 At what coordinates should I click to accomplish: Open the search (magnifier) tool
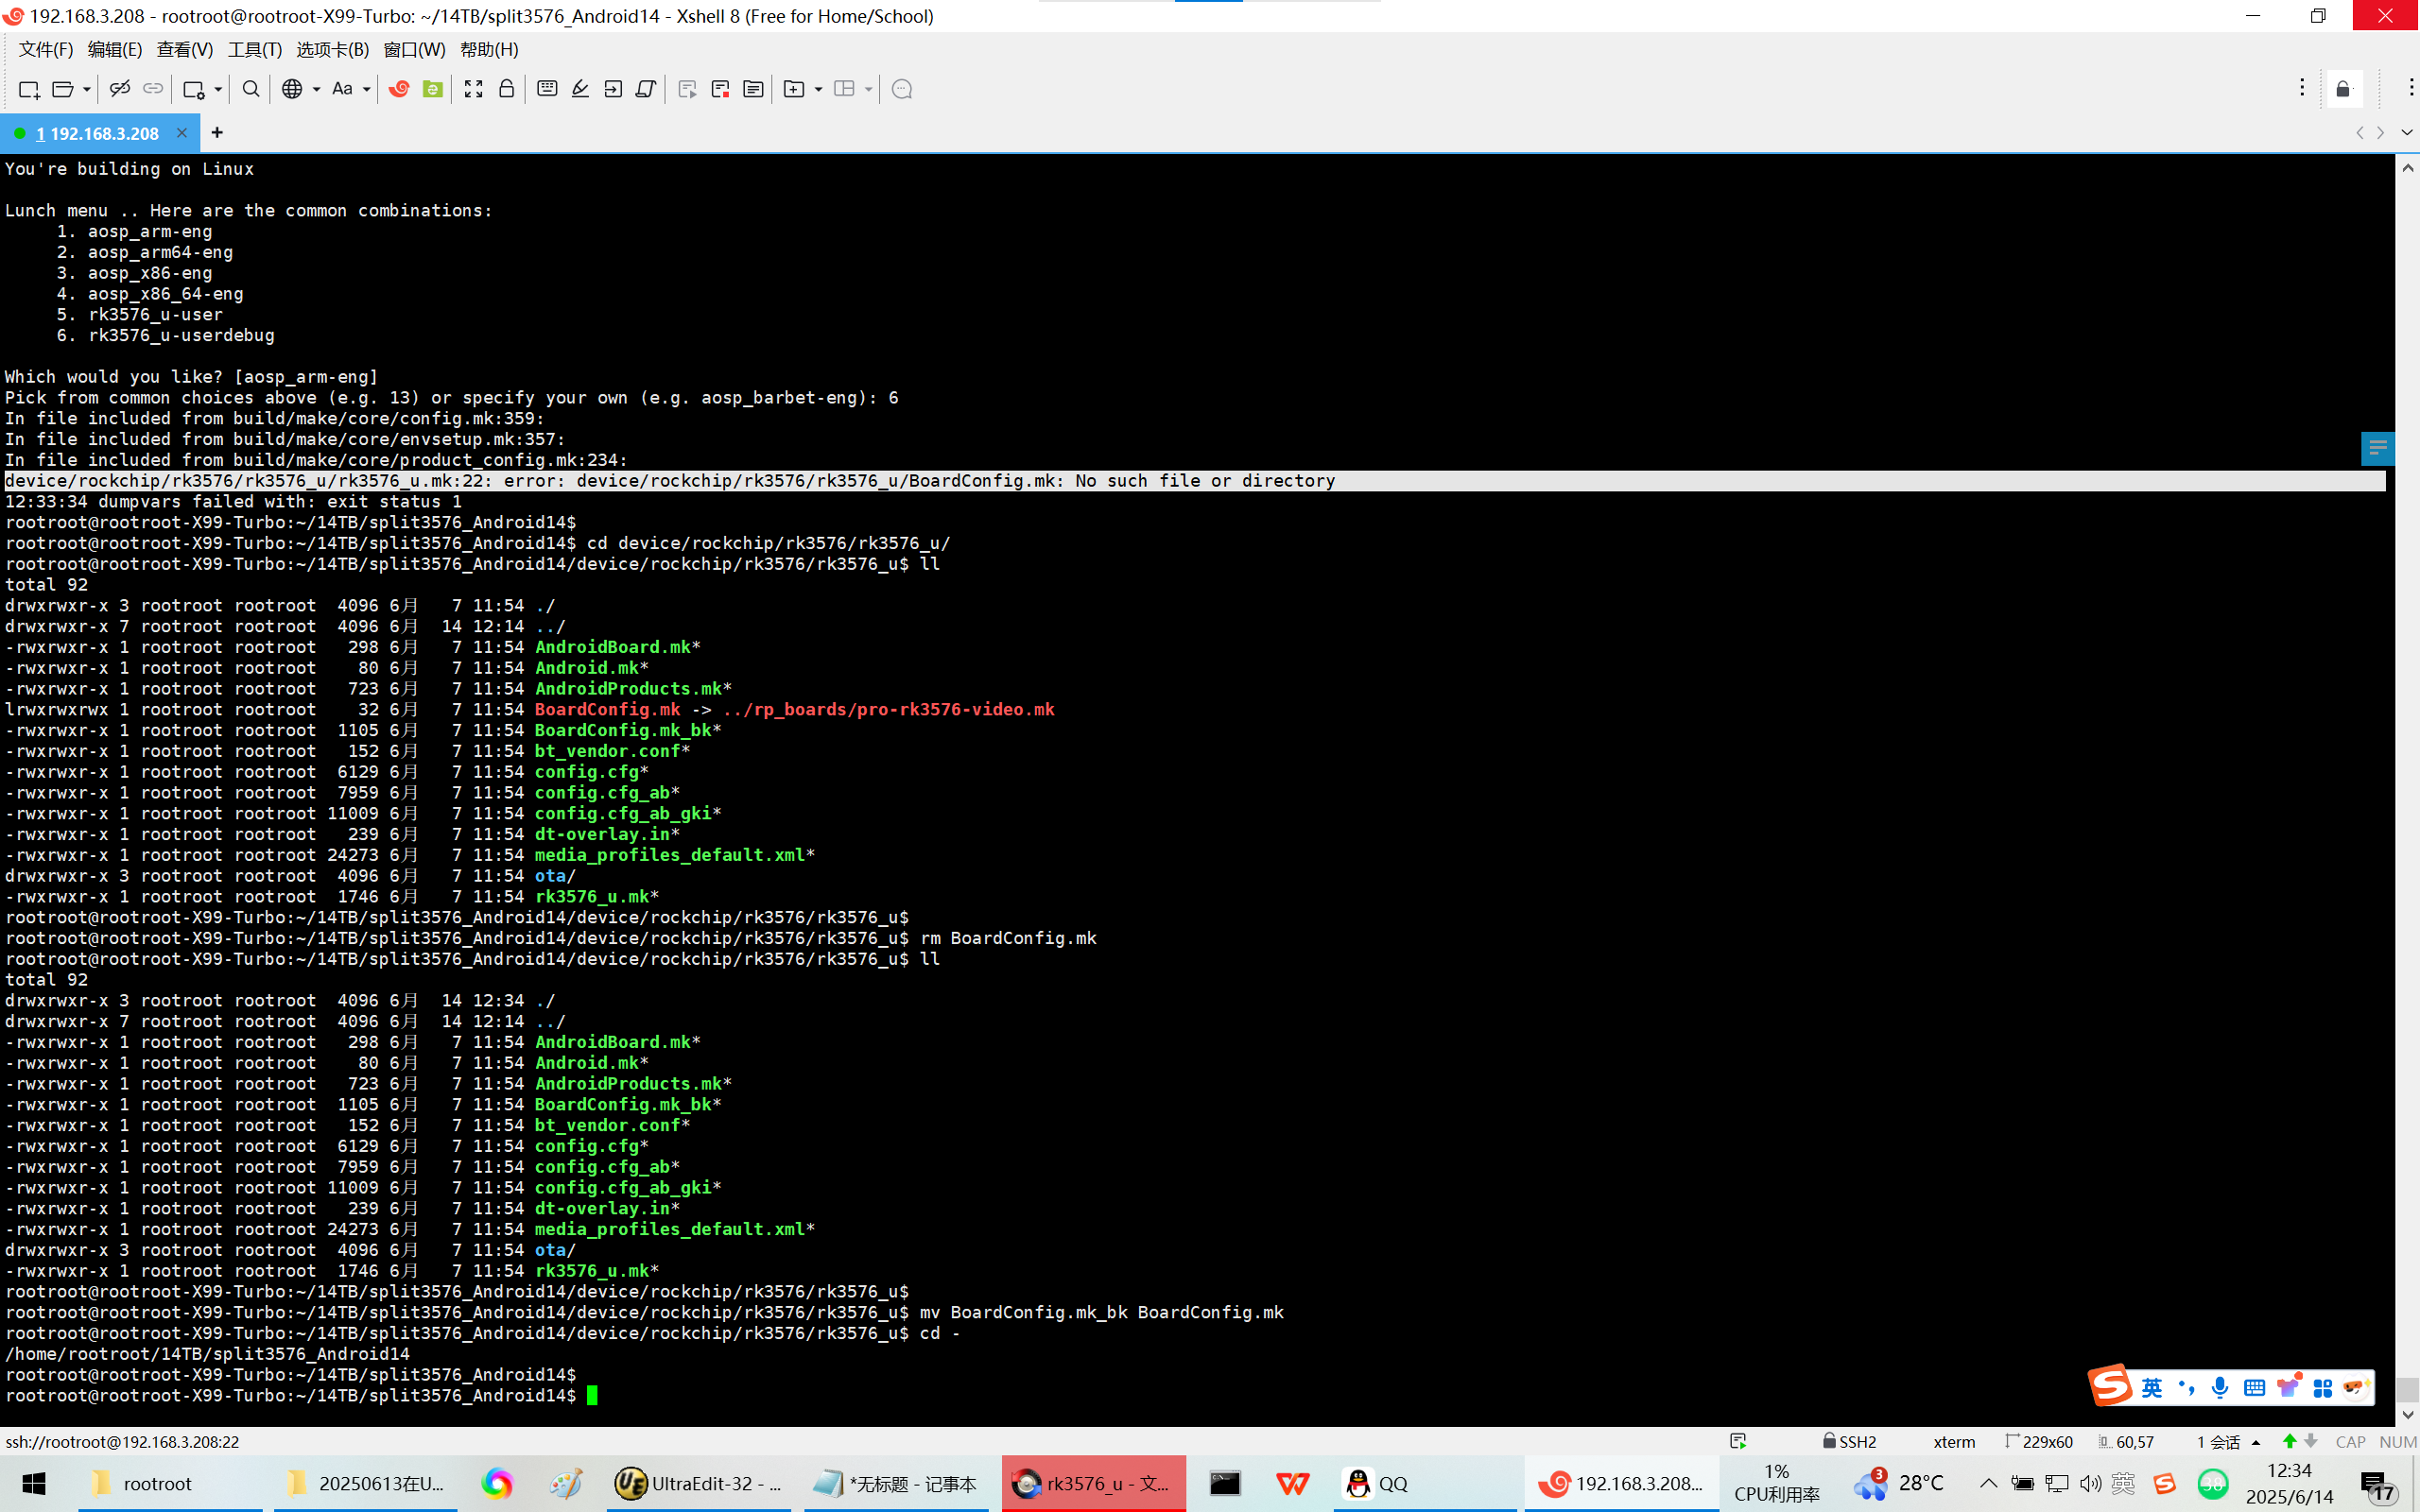[x=251, y=89]
